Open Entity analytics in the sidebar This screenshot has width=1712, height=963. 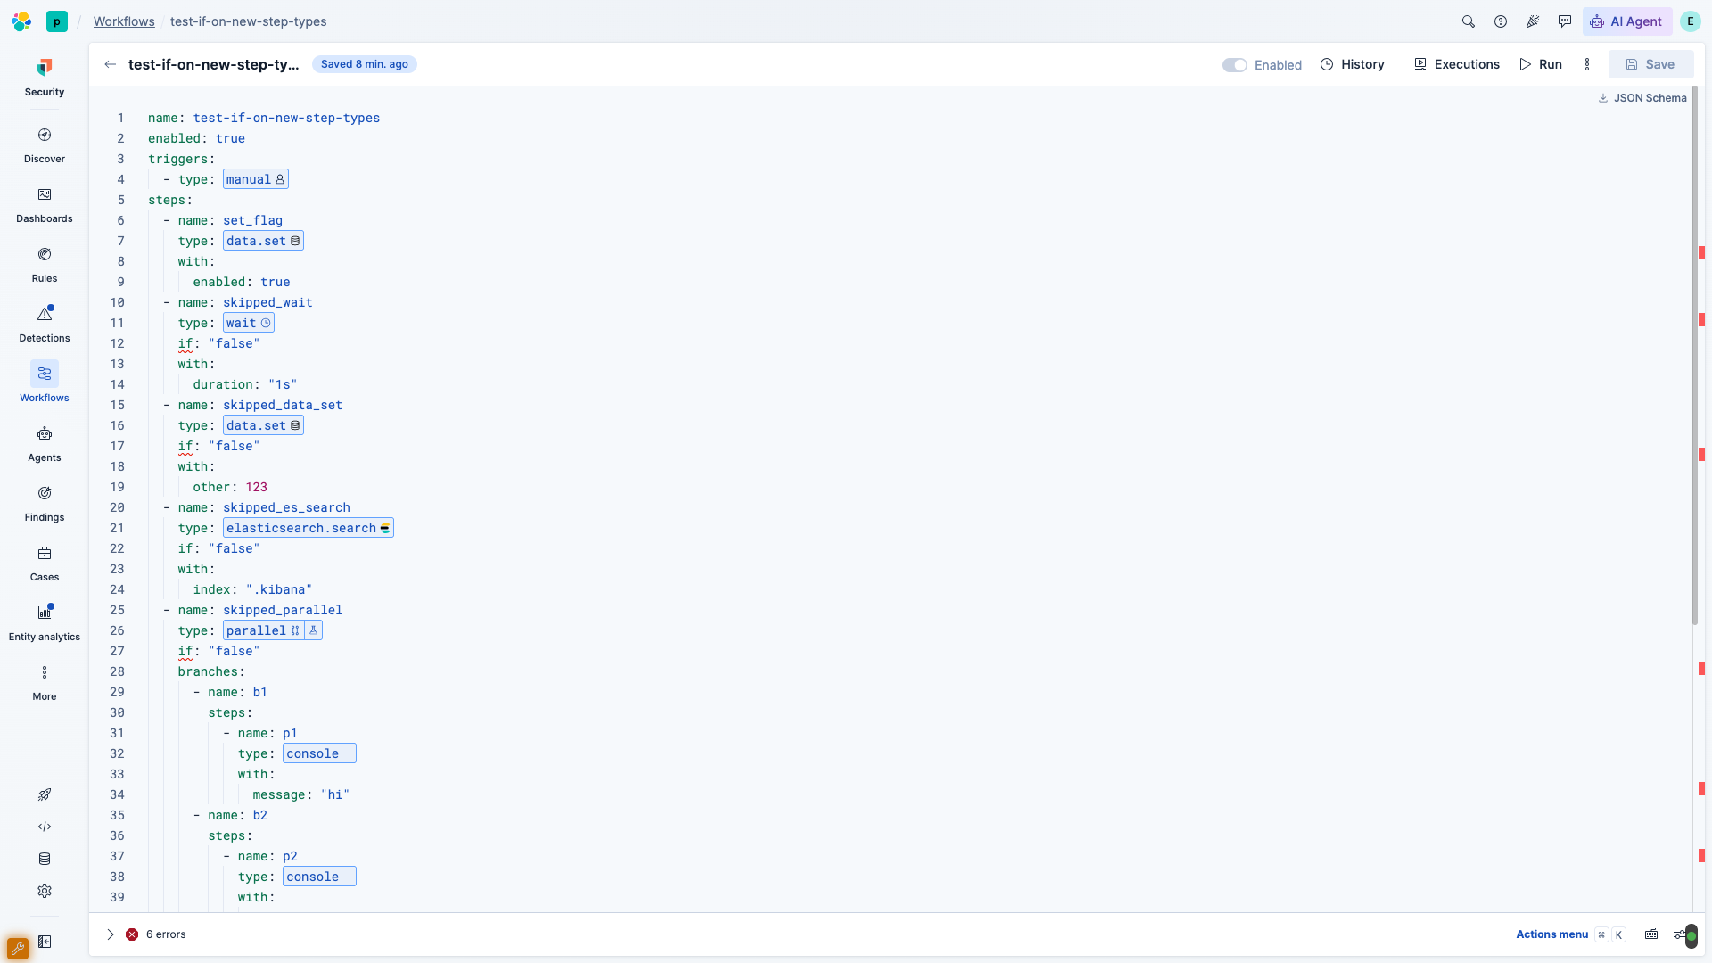pyautogui.click(x=45, y=623)
